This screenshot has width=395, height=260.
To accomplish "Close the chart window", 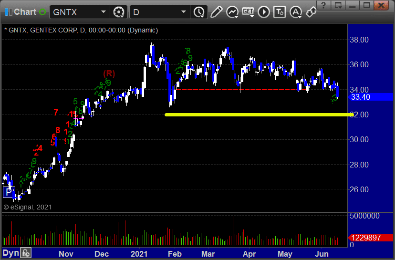I will [381, 5].
